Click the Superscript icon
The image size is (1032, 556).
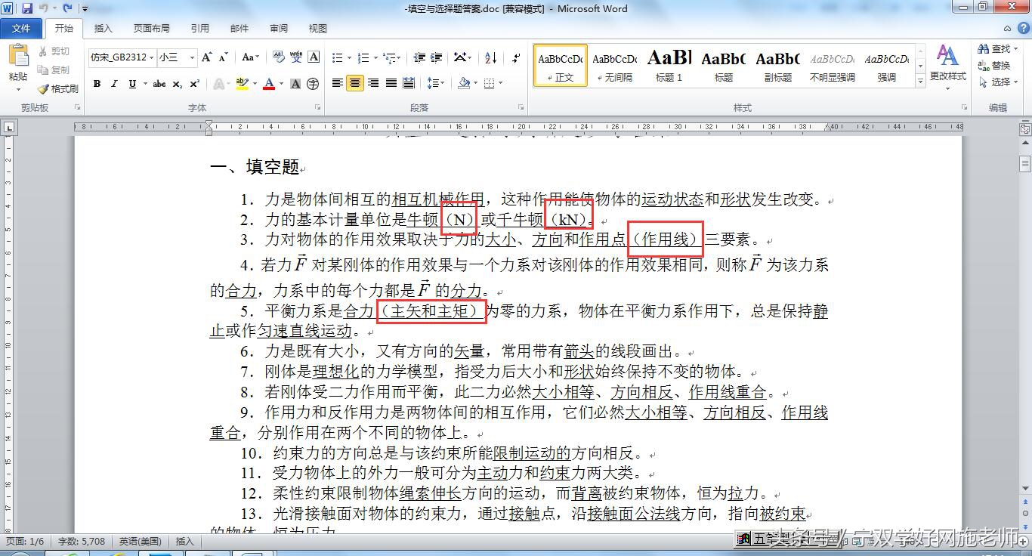pos(194,84)
